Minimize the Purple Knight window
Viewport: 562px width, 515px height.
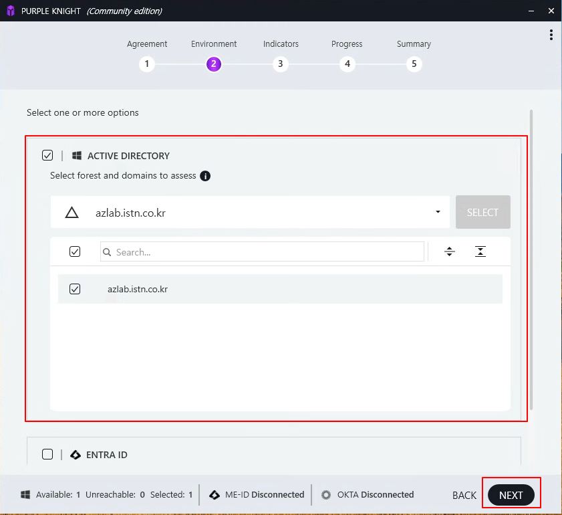[531, 11]
